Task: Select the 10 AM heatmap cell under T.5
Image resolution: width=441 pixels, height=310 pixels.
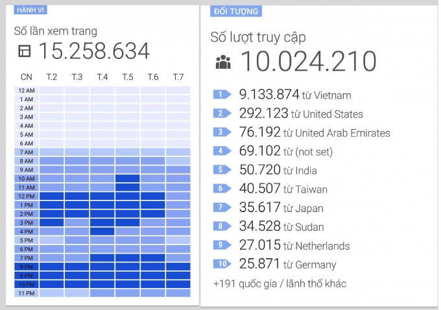Action: (128, 178)
